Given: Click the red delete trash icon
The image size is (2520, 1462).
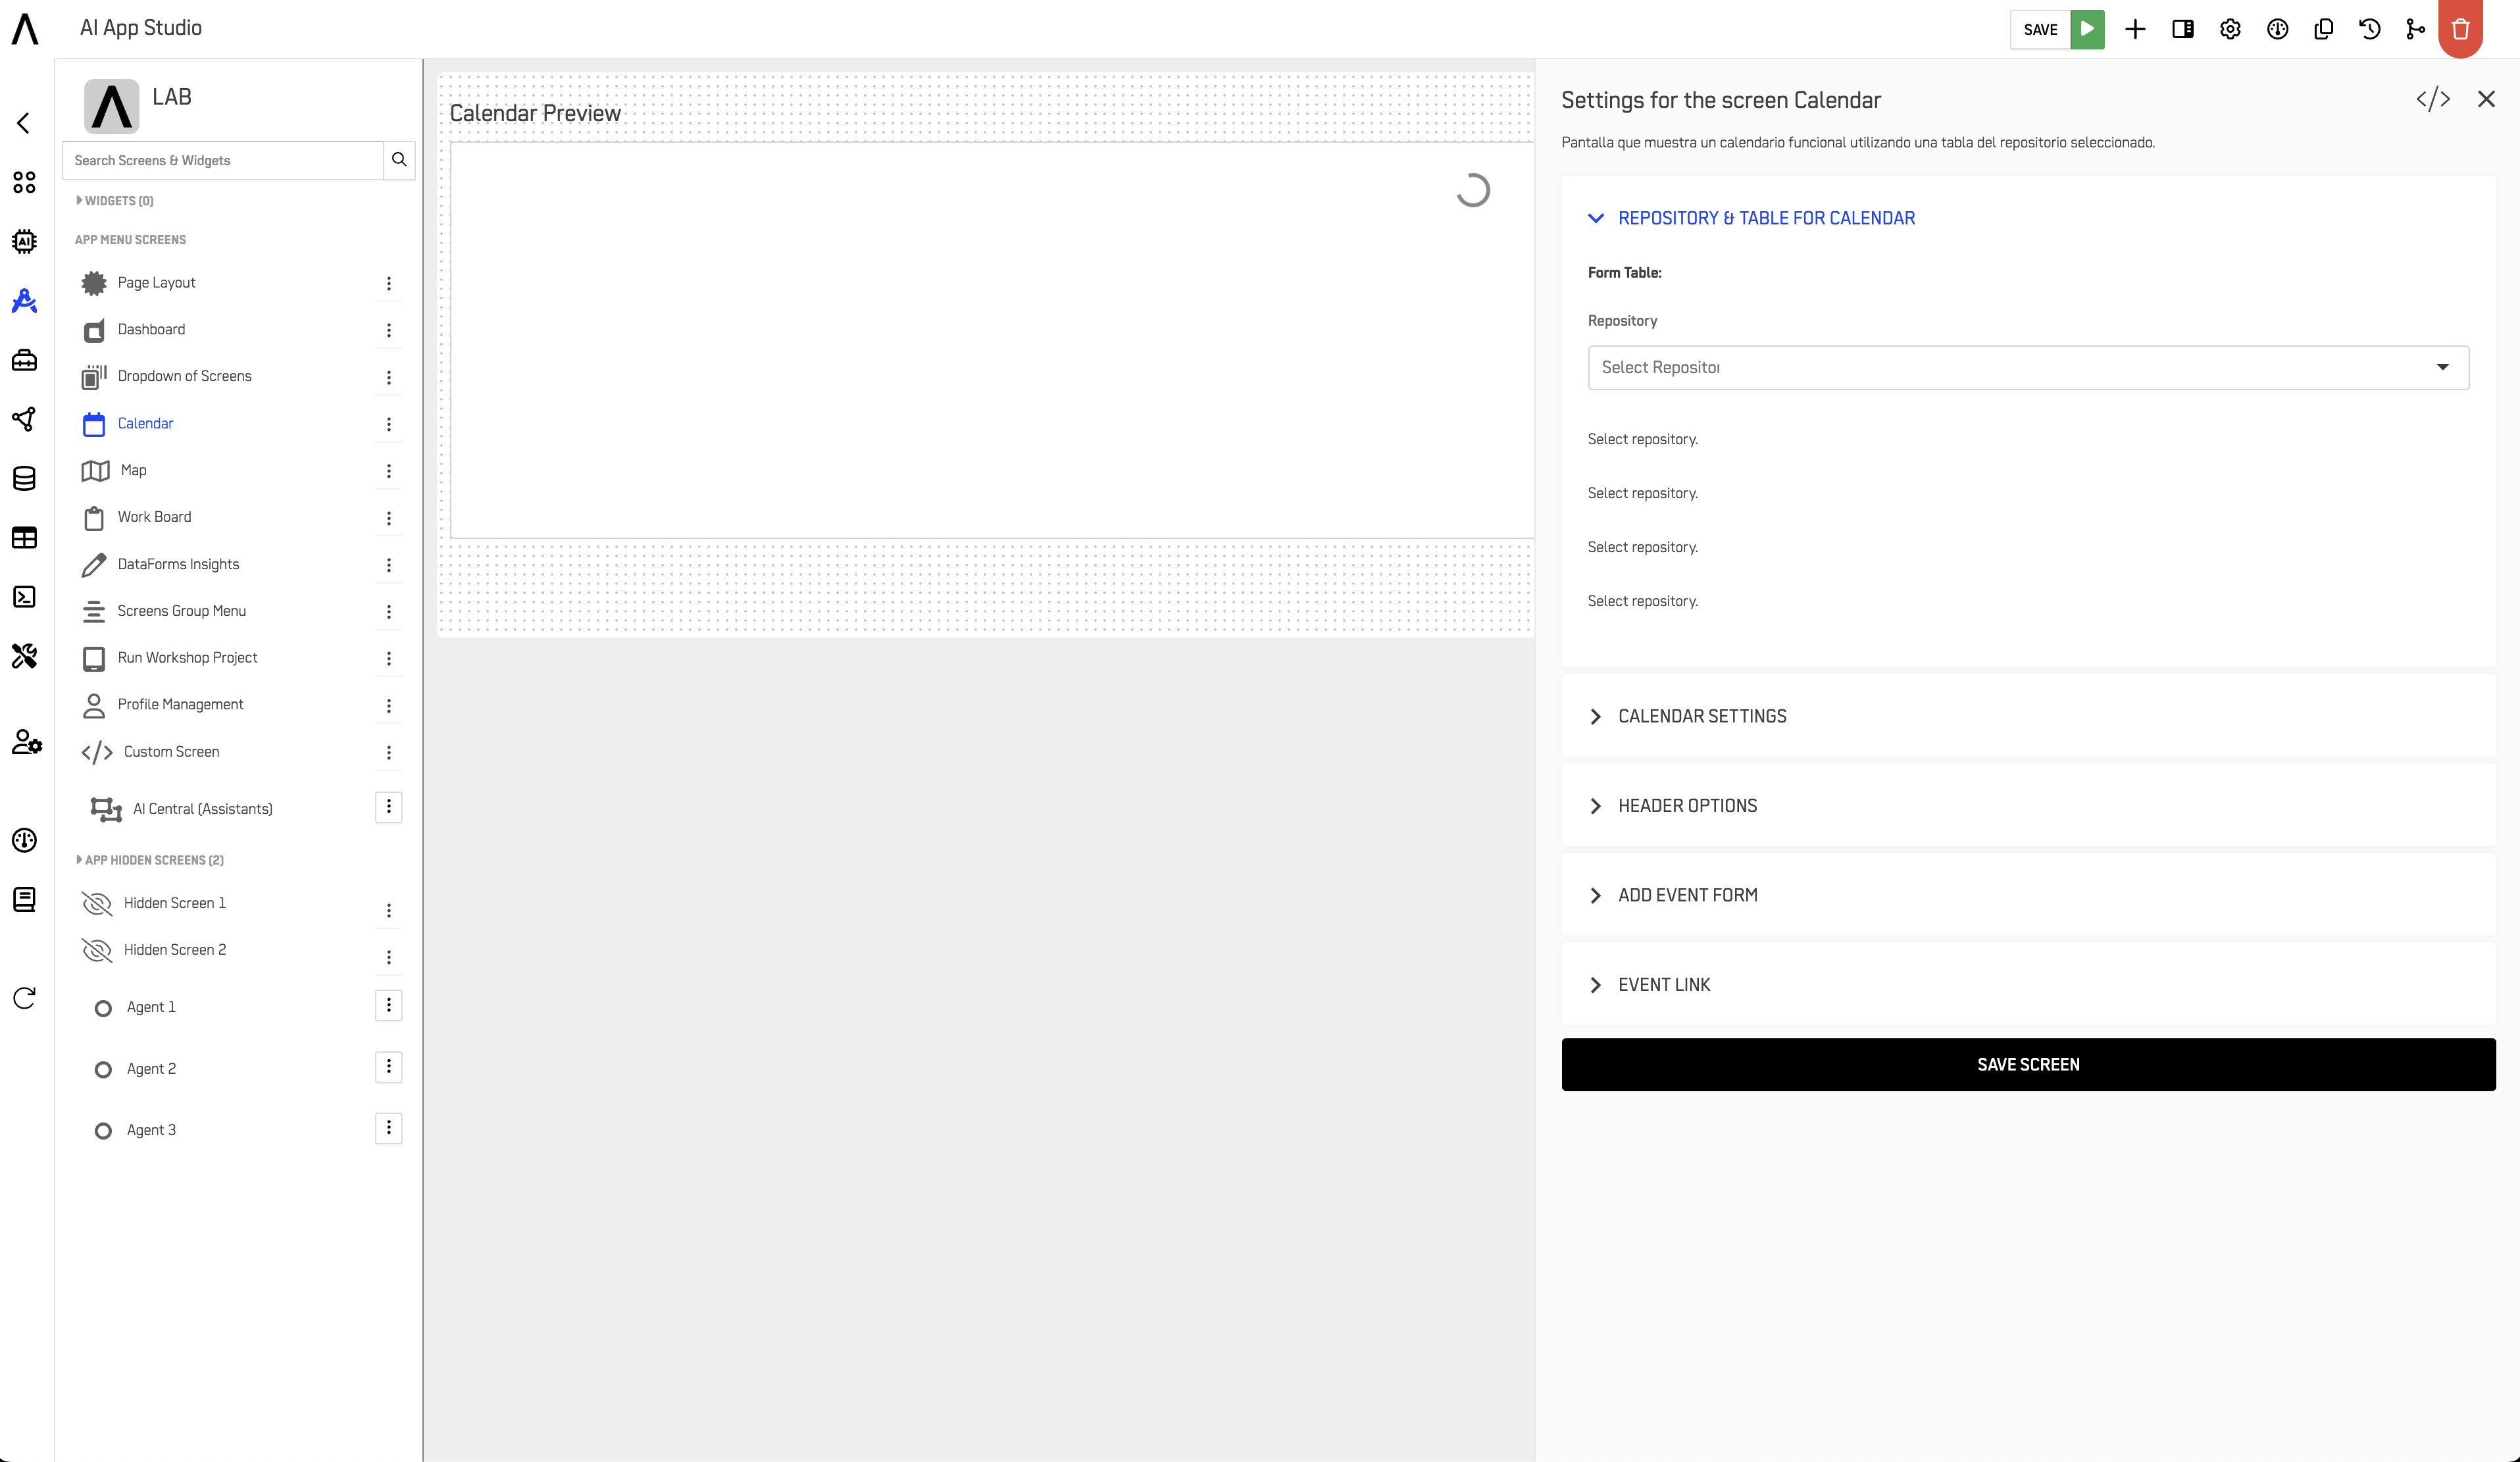Looking at the screenshot, I should click(2461, 29).
